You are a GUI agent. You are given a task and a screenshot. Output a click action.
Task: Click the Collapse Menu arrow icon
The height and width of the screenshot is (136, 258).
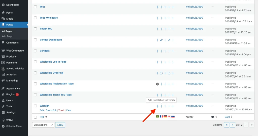pyautogui.click(x=3, y=126)
